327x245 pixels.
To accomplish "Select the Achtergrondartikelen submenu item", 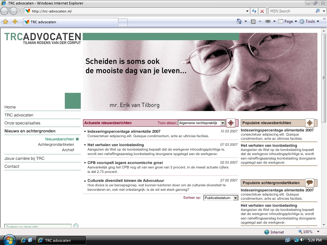I will tap(56, 145).
